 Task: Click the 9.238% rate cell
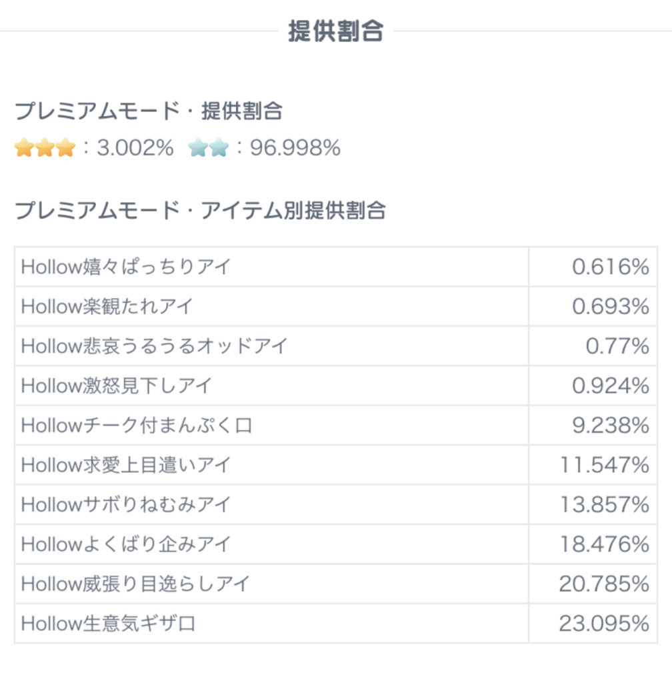(610, 426)
